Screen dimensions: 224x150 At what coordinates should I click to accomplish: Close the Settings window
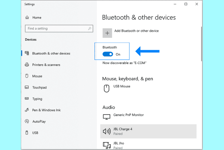(197, 4)
